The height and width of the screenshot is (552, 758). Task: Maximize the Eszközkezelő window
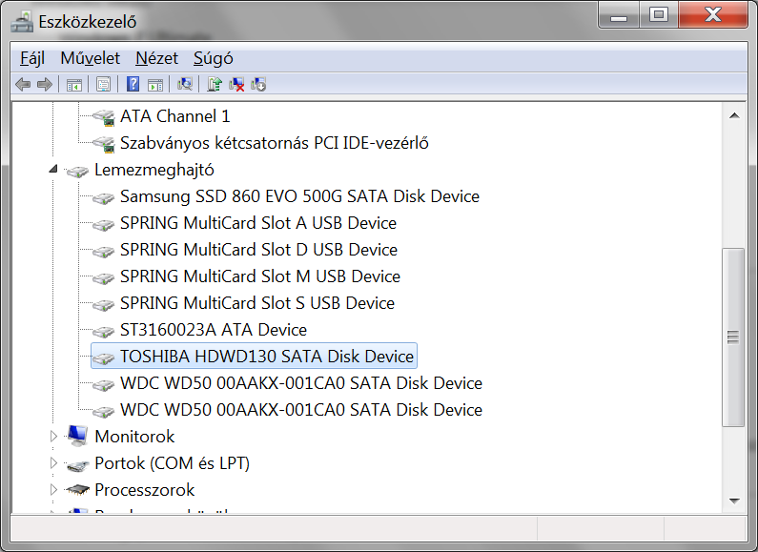point(659,14)
